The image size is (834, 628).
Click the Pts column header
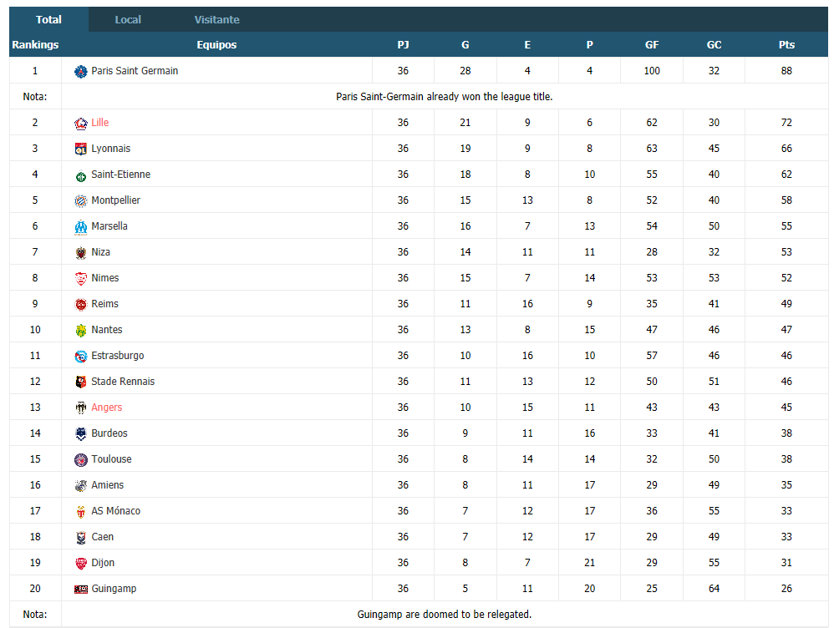click(786, 44)
